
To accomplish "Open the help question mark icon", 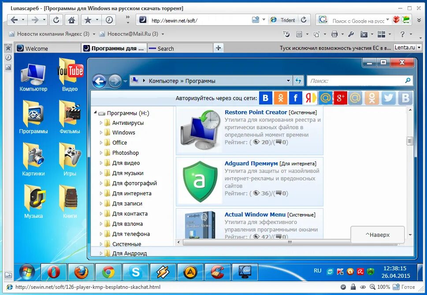I will point(402,34).
